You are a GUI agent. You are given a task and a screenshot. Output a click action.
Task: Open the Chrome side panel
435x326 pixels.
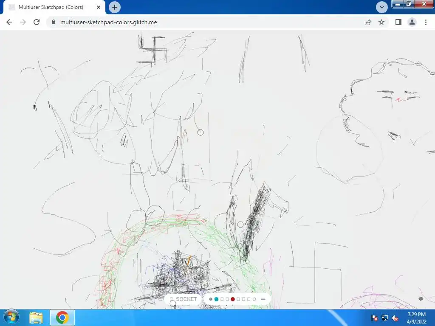click(398, 22)
